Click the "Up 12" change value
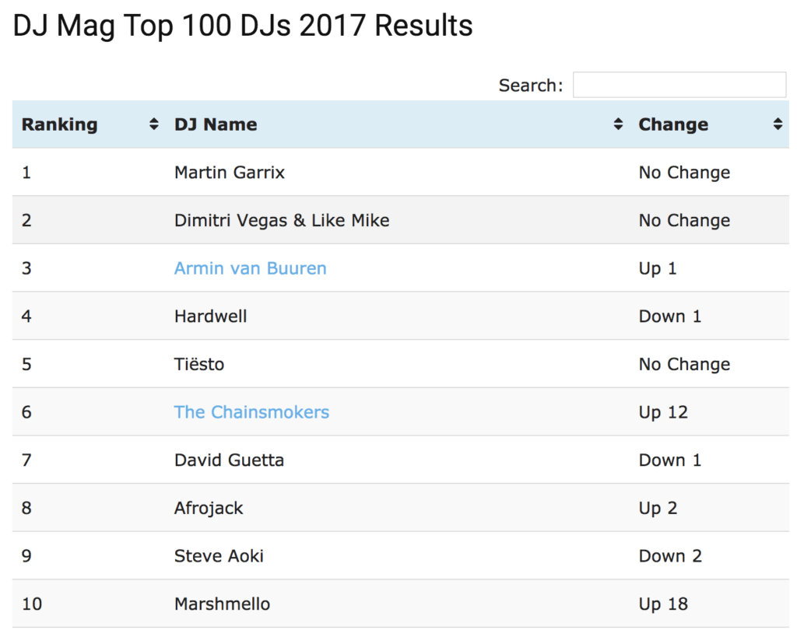Image resolution: width=797 pixels, height=630 pixels. [663, 412]
